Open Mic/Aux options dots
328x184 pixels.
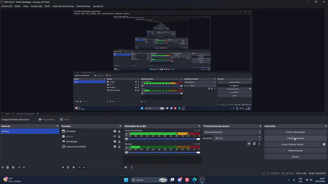point(126,148)
